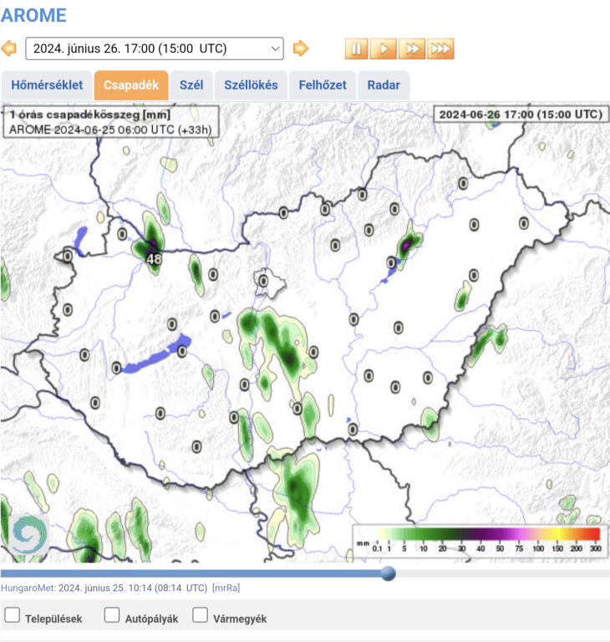Play animation at fast speed
The width and height of the screenshot is (610, 642).
pyautogui.click(x=411, y=48)
